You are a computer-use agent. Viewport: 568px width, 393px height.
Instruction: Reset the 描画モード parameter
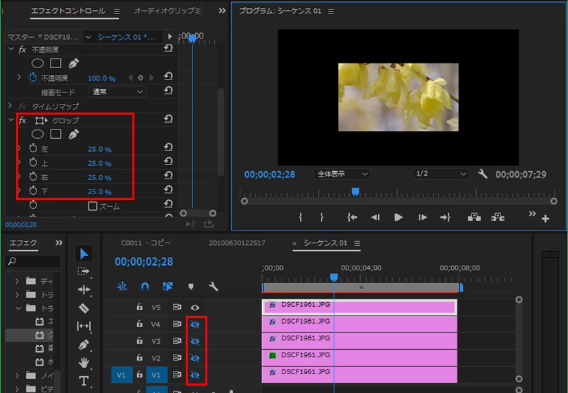point(168,90)
